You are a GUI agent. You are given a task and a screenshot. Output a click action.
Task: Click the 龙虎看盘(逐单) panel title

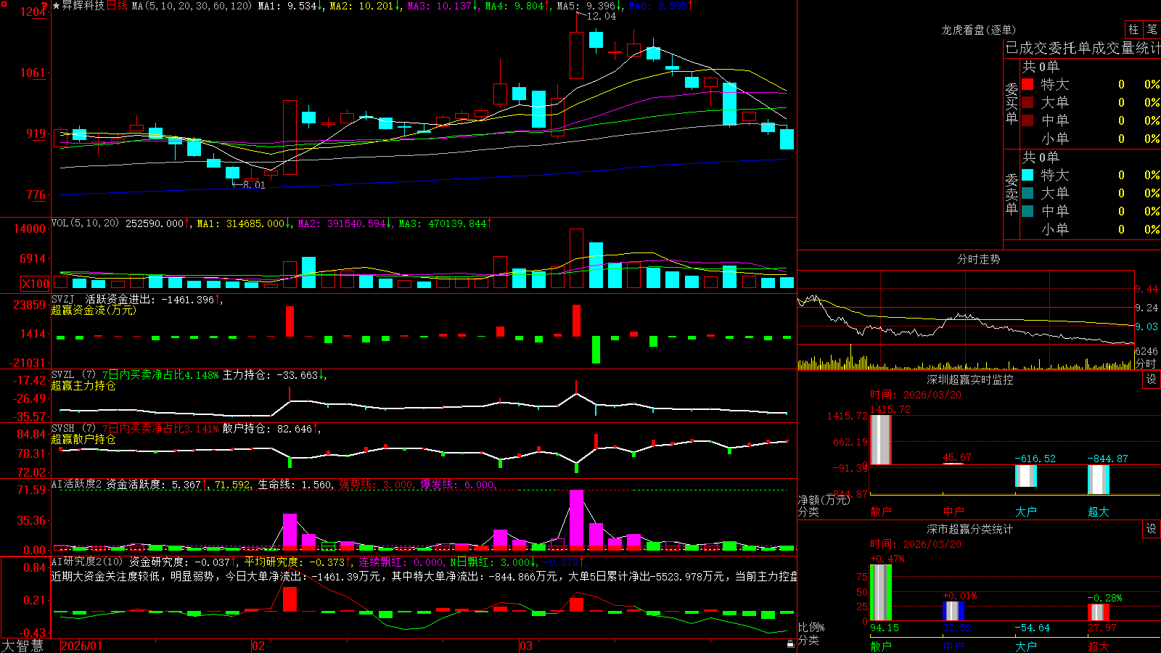(979, 30)
